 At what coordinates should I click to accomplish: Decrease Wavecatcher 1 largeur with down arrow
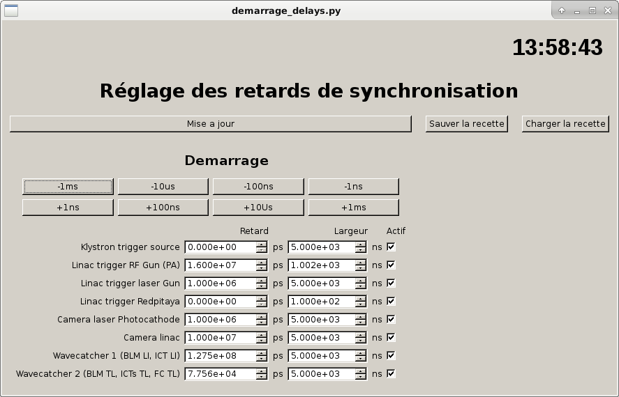(x=360, y=359)
